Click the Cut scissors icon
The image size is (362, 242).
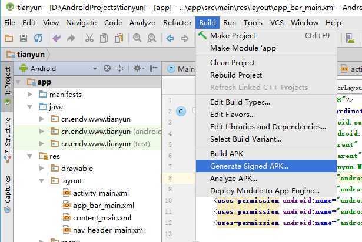click(89, 38)
